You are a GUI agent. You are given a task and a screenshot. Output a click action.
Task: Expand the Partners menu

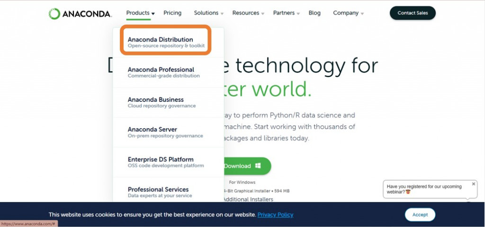[x=287, y=13]
